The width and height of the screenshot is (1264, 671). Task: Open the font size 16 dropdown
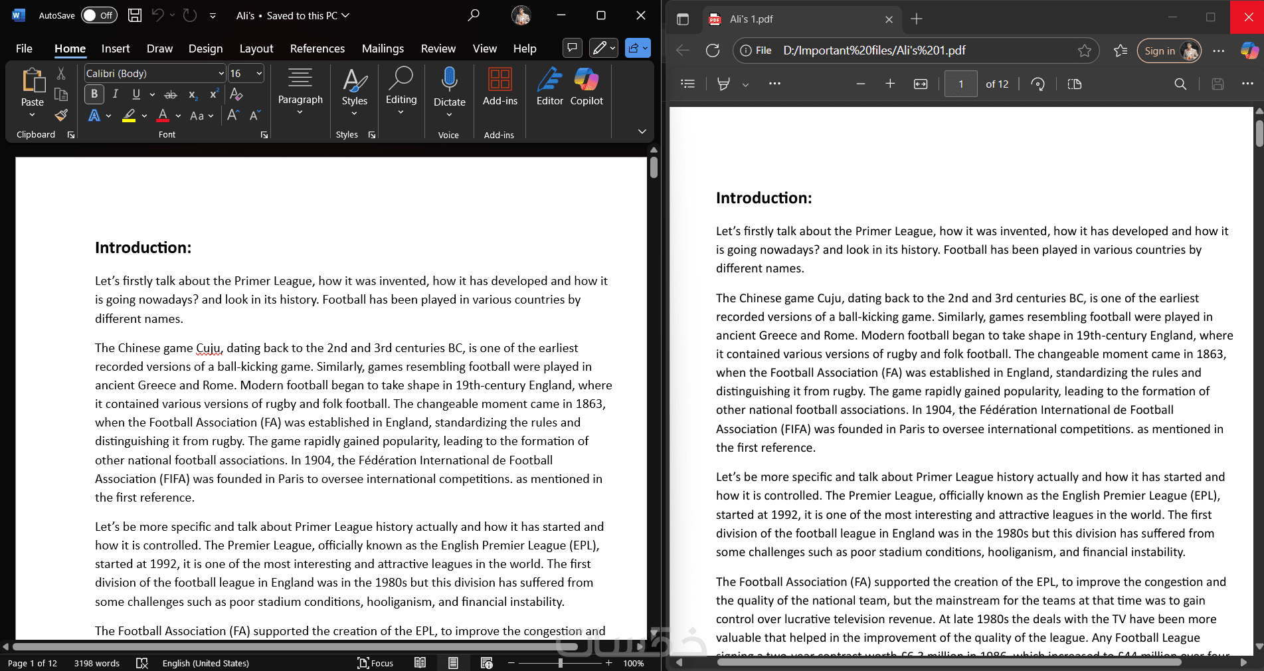pos(259,74)
